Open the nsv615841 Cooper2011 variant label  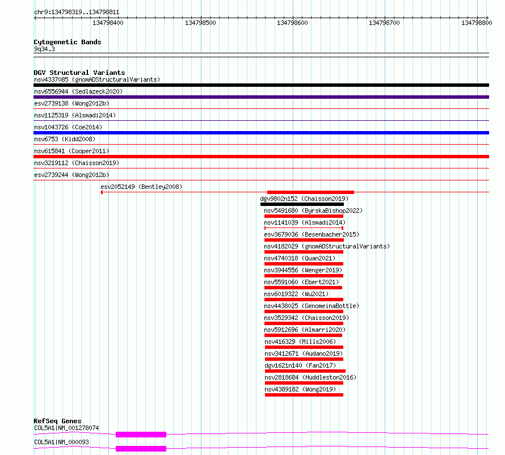tap(71, 151)
